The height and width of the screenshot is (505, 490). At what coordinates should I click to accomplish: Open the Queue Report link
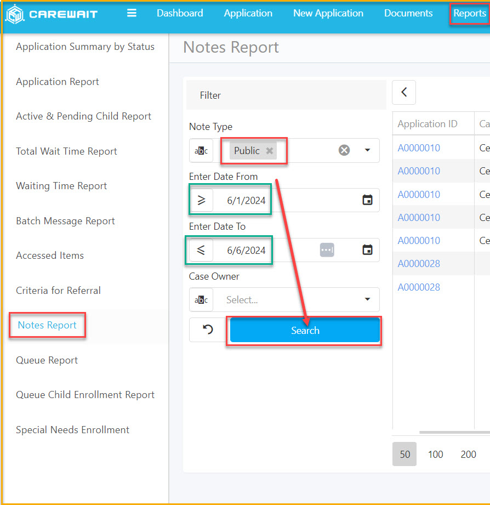(47, 360)
